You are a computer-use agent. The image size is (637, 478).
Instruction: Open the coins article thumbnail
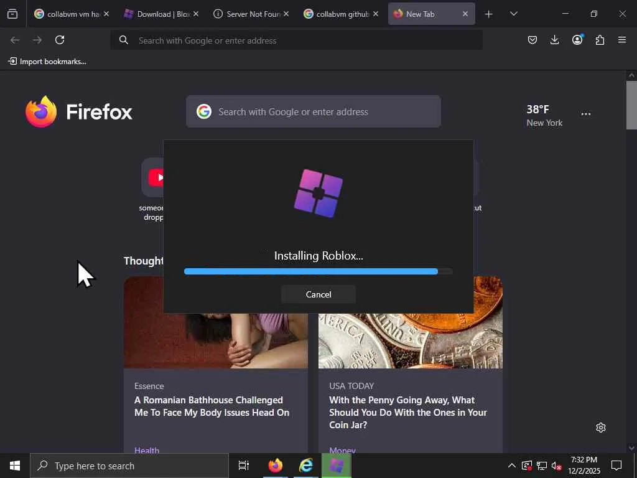click(x=411, y=340)
